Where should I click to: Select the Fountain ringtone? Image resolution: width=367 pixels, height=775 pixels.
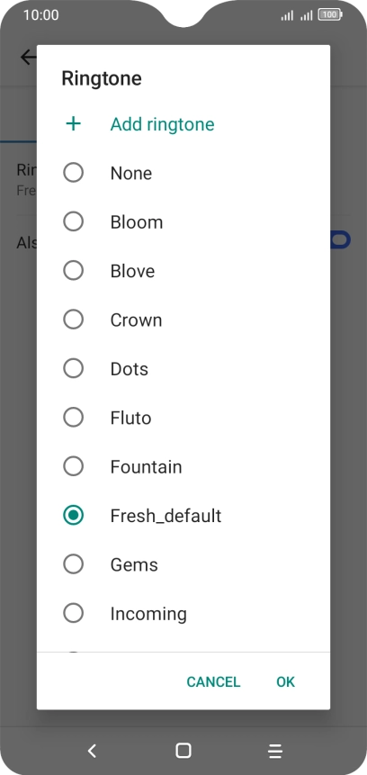pos(183,466)
